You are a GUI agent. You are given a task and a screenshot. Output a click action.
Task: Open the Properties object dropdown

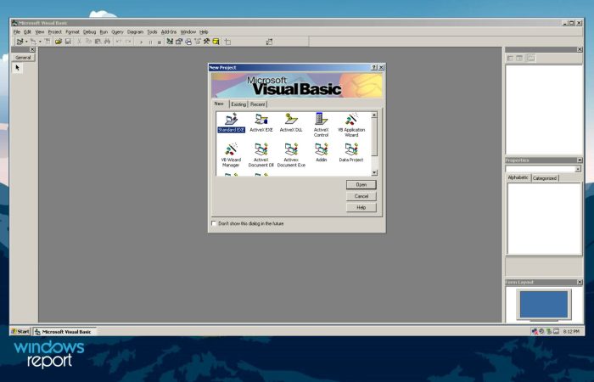[x=578, y=169]
